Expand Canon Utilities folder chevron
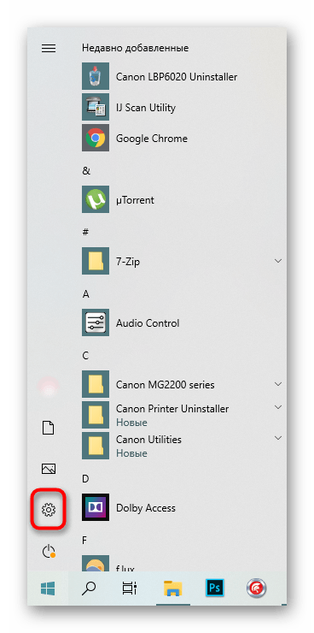The image size is (314, 633). click(x=278, y=438)
